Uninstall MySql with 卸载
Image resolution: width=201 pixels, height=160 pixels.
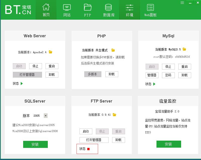point(185,75)
